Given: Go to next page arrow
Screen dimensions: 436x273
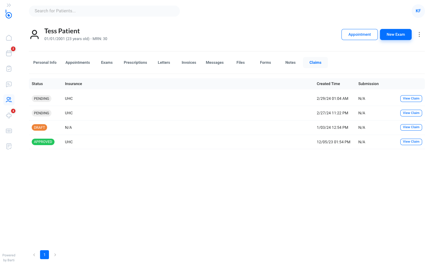Looking at the screenshot, I should [55, 255].
